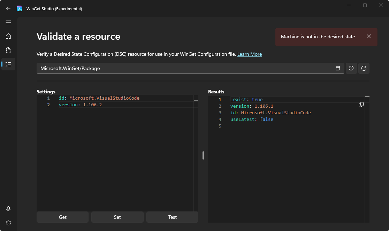Click the Get button
This screenshot has width=389, height=231.
[x=63, y=217]
